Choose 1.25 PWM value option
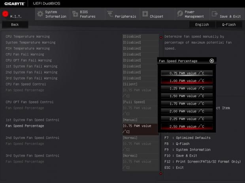 coord(187,89)
